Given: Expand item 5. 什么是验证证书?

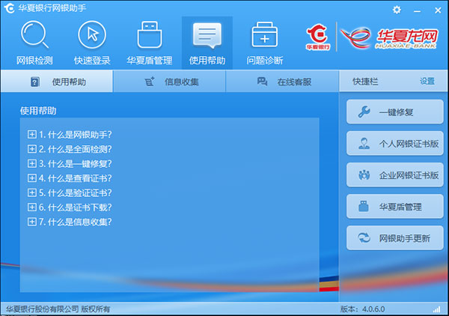Looking at the screenshot, I should [x=31, y=192].
